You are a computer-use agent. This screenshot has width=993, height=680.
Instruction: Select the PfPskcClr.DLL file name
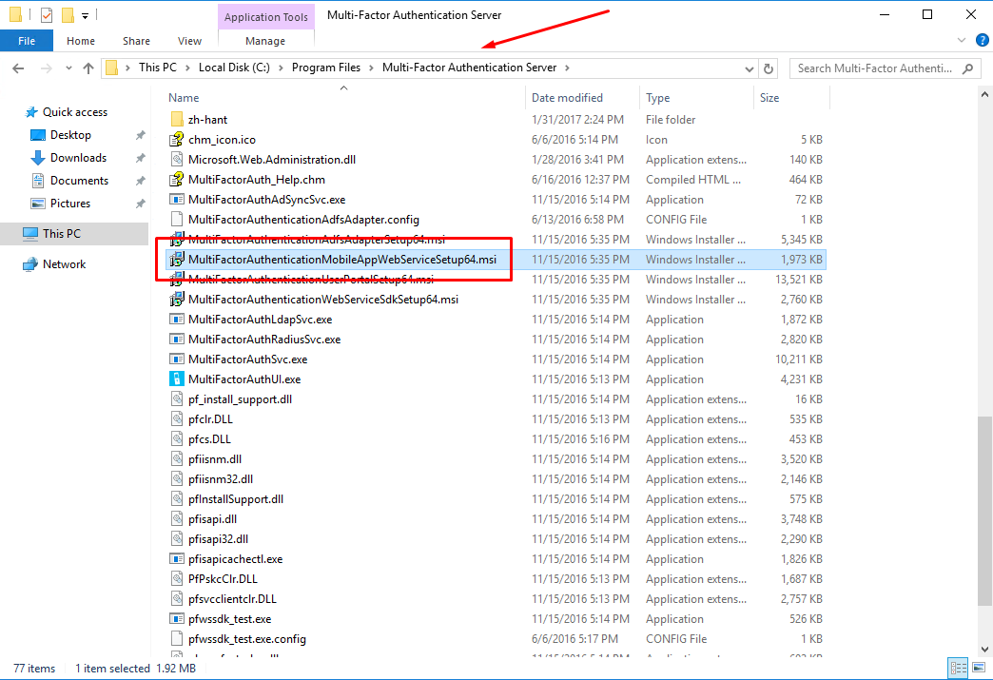coord(223,578)
